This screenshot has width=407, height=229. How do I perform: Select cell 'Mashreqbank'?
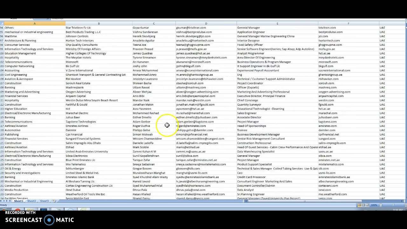point(75,87)
